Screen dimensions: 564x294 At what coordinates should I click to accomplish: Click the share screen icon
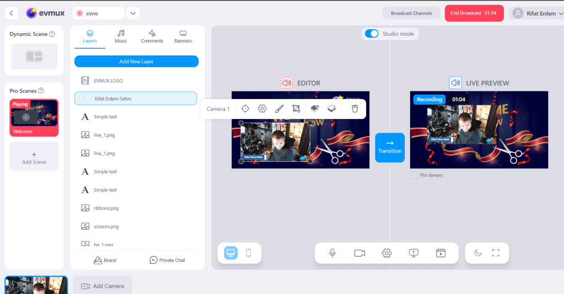pos(413,253)
